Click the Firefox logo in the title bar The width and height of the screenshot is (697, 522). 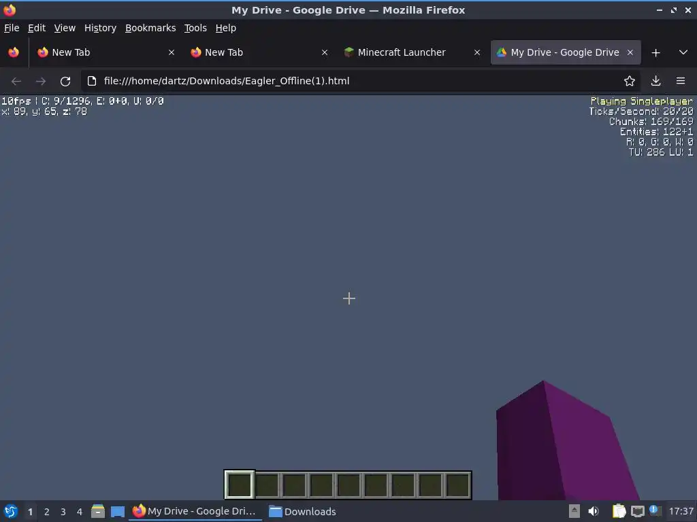(x=10, y=10)
